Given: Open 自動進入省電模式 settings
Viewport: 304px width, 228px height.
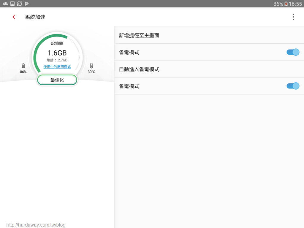Looking at the screenshot, I should (209, 69).
